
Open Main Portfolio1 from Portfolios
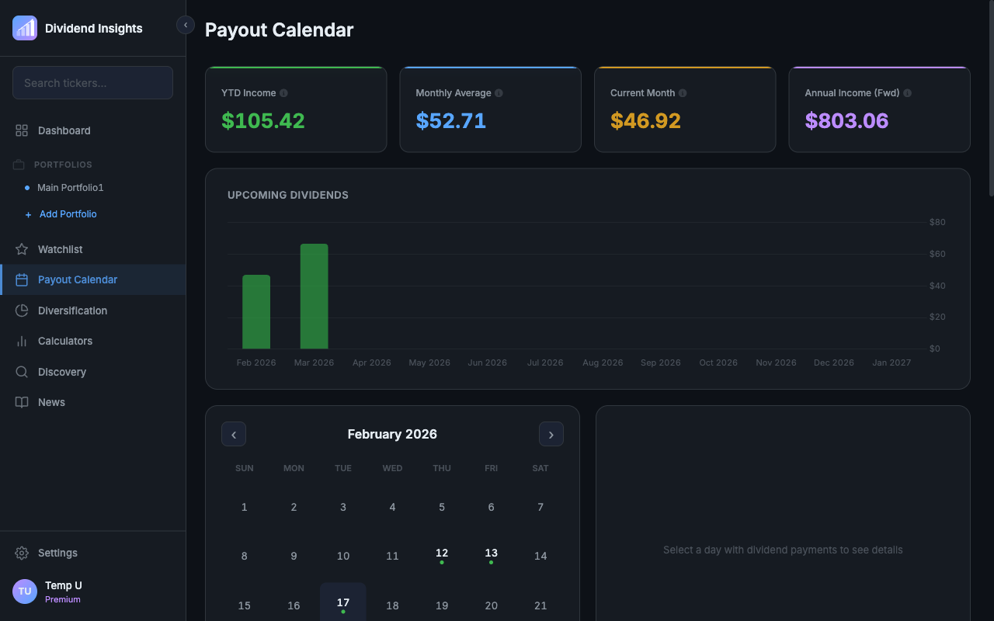(x=70, y=187)
